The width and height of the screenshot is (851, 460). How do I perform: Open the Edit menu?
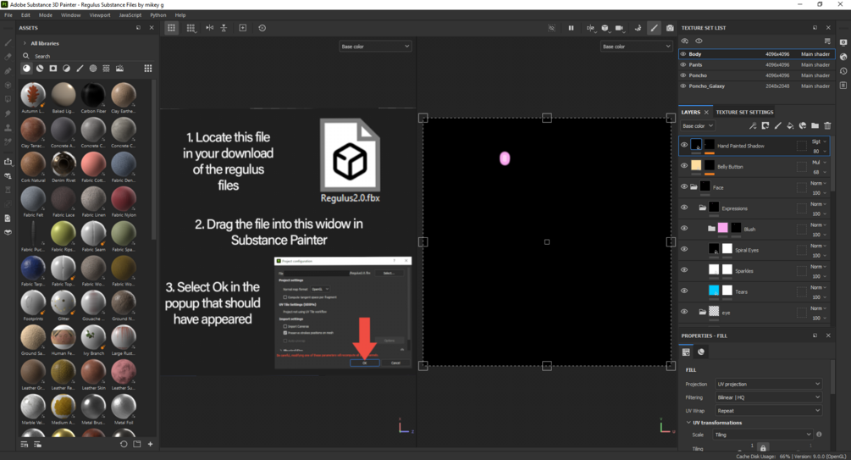25,15
